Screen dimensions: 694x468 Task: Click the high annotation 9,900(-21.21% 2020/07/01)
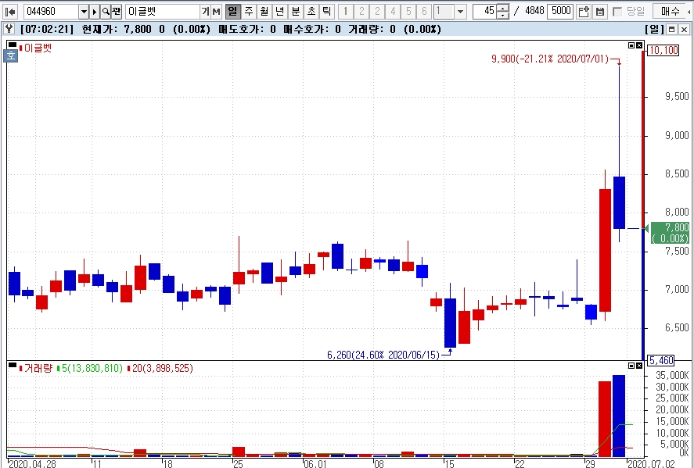click(x=550, y=59)
